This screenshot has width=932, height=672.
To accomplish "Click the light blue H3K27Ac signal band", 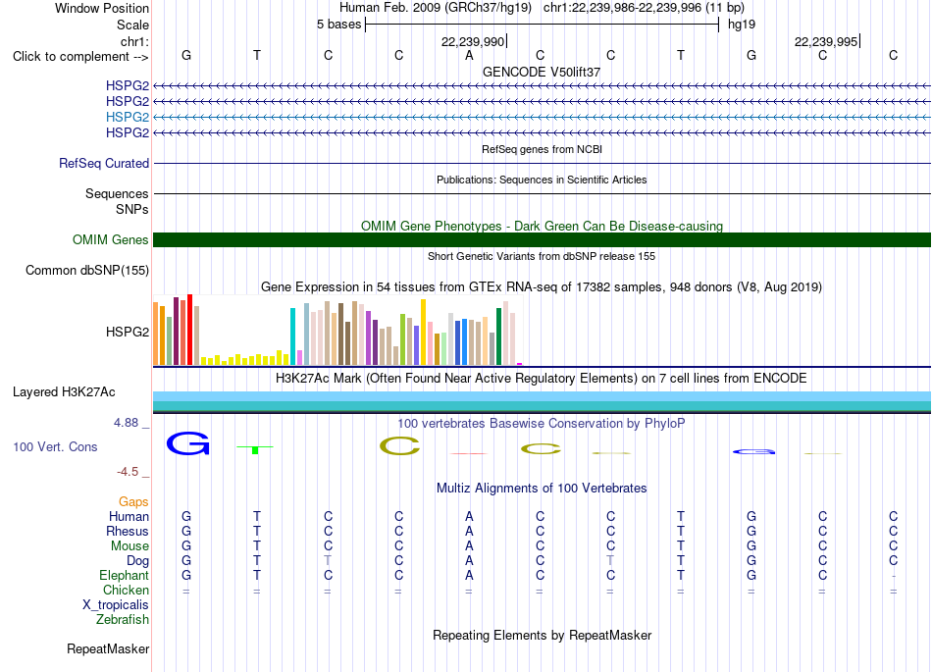I will [542, 396].
